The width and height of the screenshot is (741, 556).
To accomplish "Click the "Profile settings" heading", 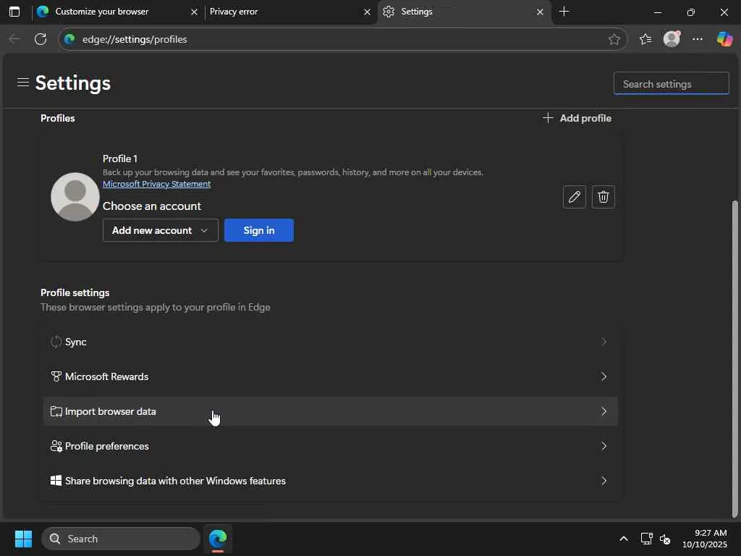I will click(75, 292).
